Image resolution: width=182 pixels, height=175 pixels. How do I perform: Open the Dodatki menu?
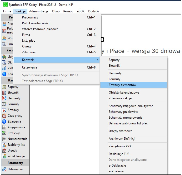pyautogui.click(x=93, y=11)
